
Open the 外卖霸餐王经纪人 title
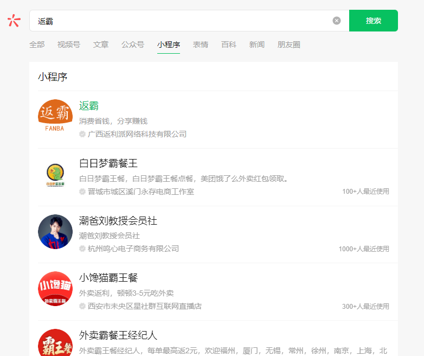118,335
